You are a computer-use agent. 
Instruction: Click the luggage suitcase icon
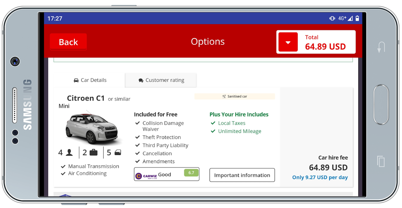coord(93,152)
